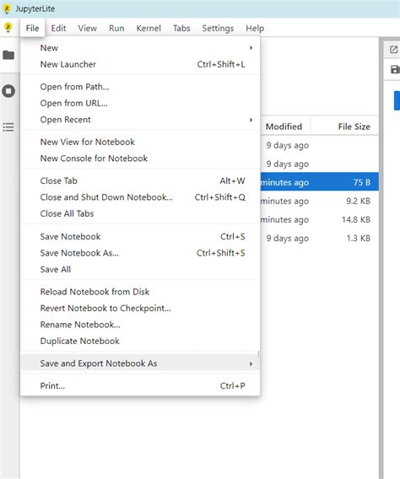This screenshot has height=479, width=400.
Task: Select the file row sized 14.8 KB
Action: 319,219
